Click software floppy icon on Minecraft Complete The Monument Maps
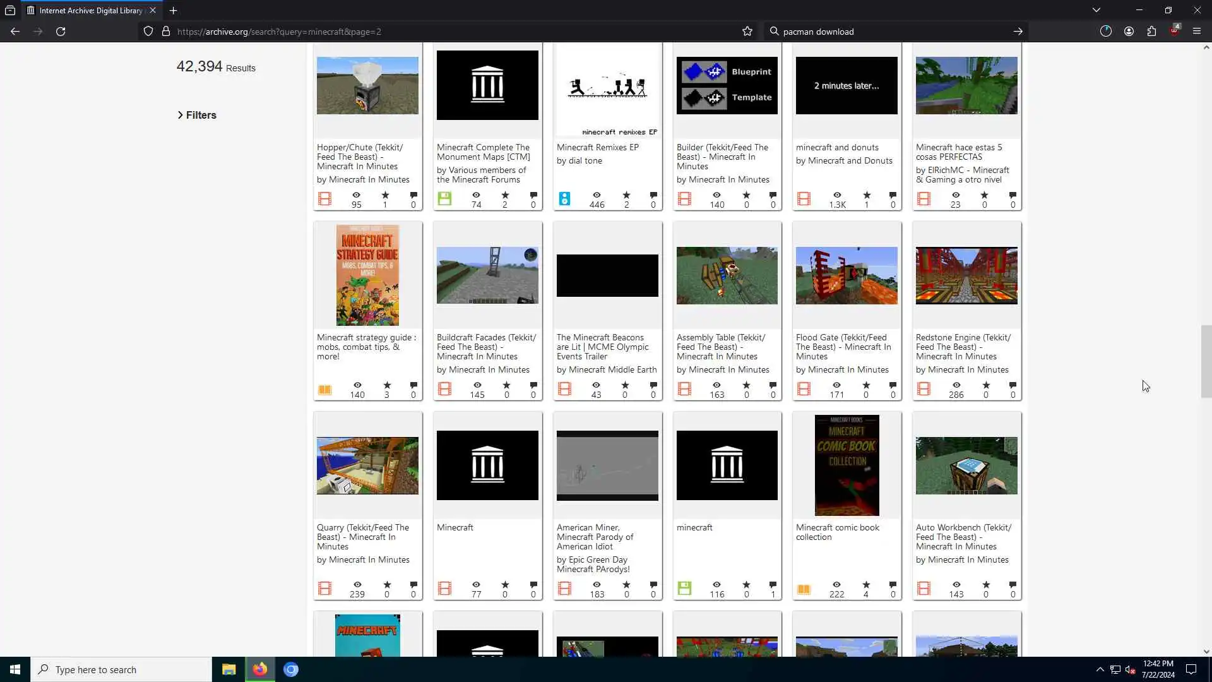This screenshot has width=1212, height=682. click(444, 199)
